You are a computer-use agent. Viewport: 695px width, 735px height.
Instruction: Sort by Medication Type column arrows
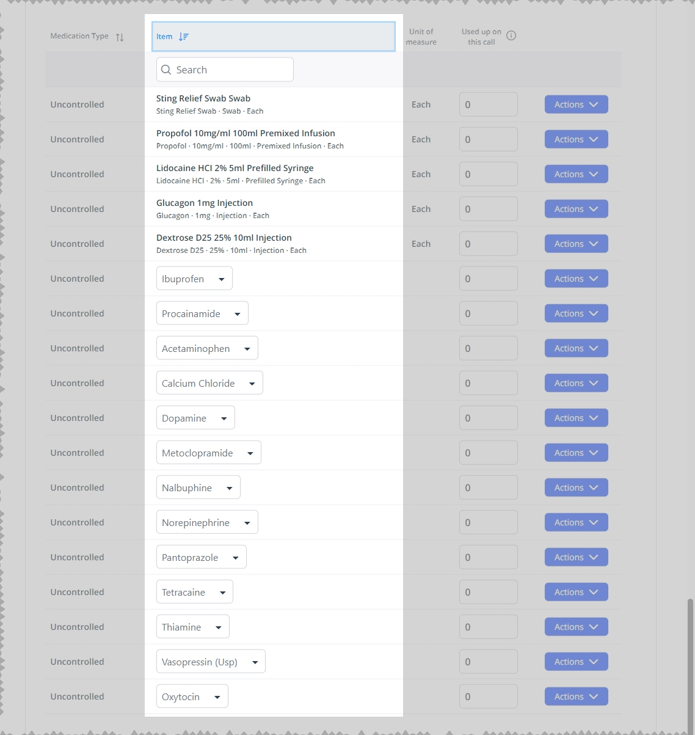click(120, 37)
